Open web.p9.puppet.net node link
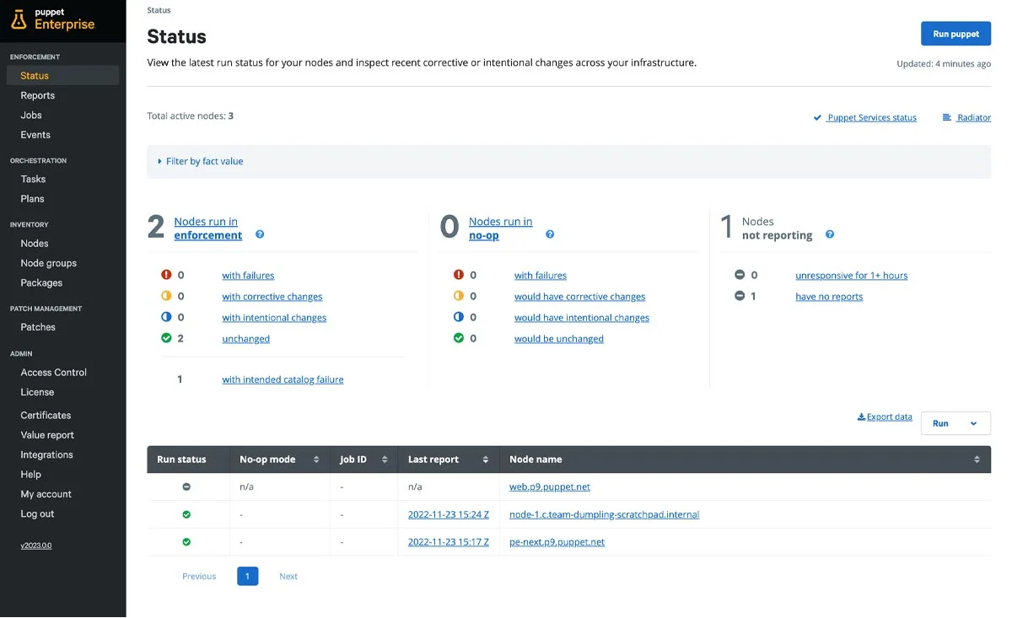Viewport: 1012px width, 618px height. [550, 486]
